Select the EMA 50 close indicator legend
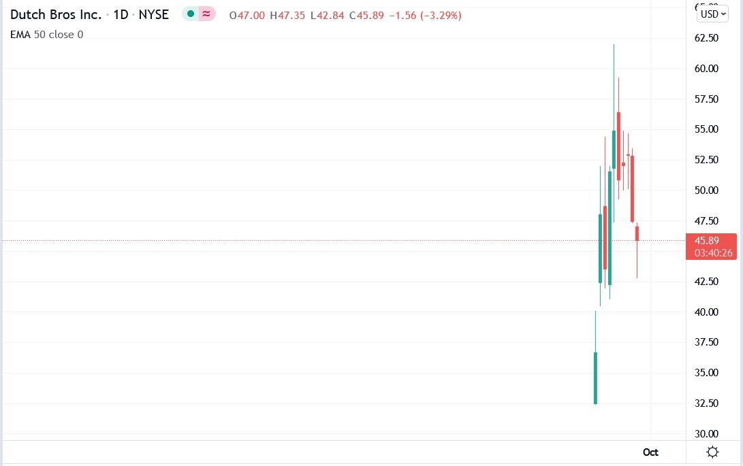The height and width of the screenshot is (466, 743). (46, 34)
